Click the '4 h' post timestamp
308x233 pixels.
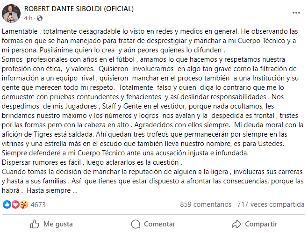29,18
